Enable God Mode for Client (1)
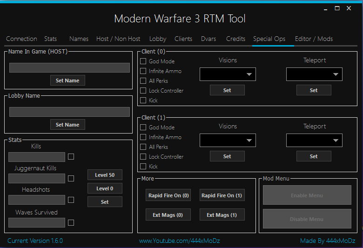 [143, 127]
